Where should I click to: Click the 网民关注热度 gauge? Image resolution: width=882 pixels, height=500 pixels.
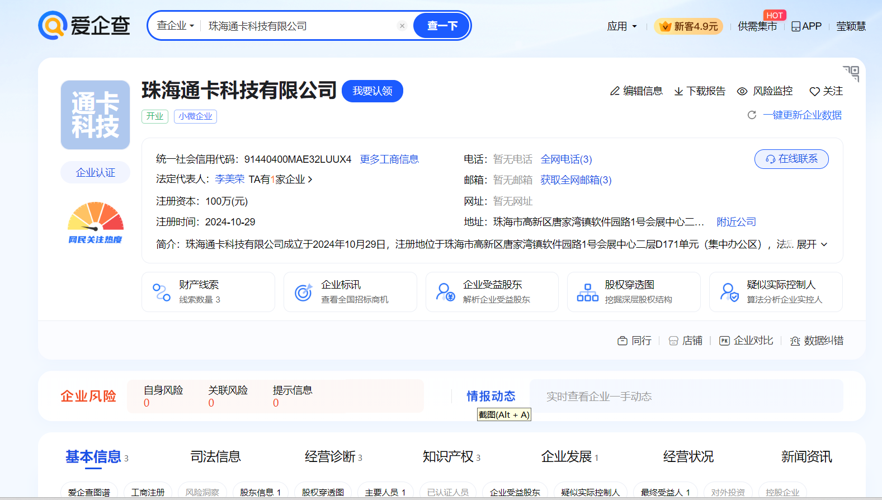pyautogui.click(x=95, y=223)
